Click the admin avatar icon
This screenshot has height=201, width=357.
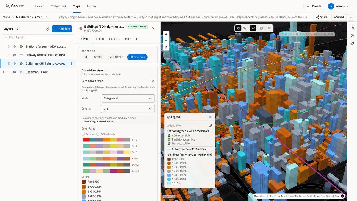[x=331, y=6]
